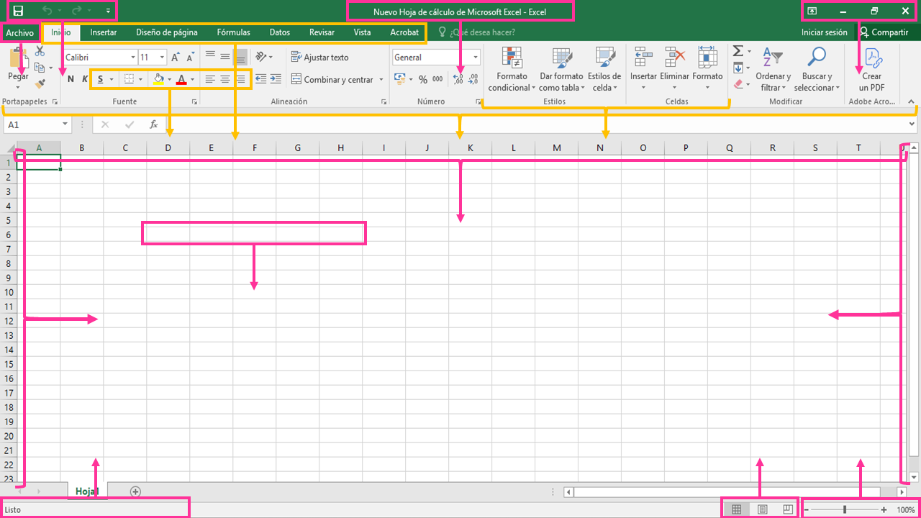Switch to the Insertar ribbon tab
Viewport: 921px width, 518px height.
(104, 32)
